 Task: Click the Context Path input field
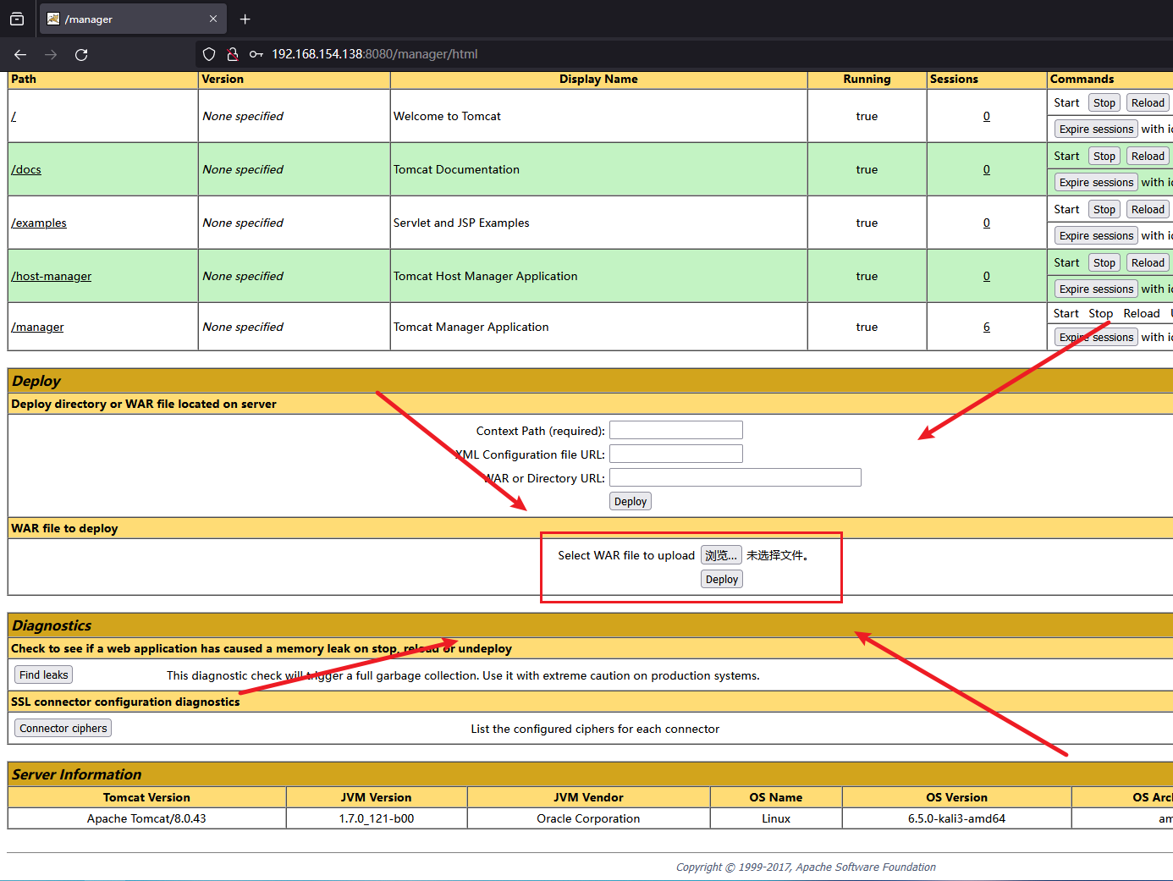pos(676,430)
